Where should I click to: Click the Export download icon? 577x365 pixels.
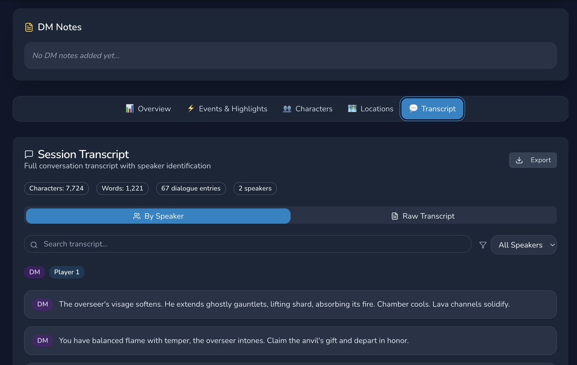click(x=520, y=160)
